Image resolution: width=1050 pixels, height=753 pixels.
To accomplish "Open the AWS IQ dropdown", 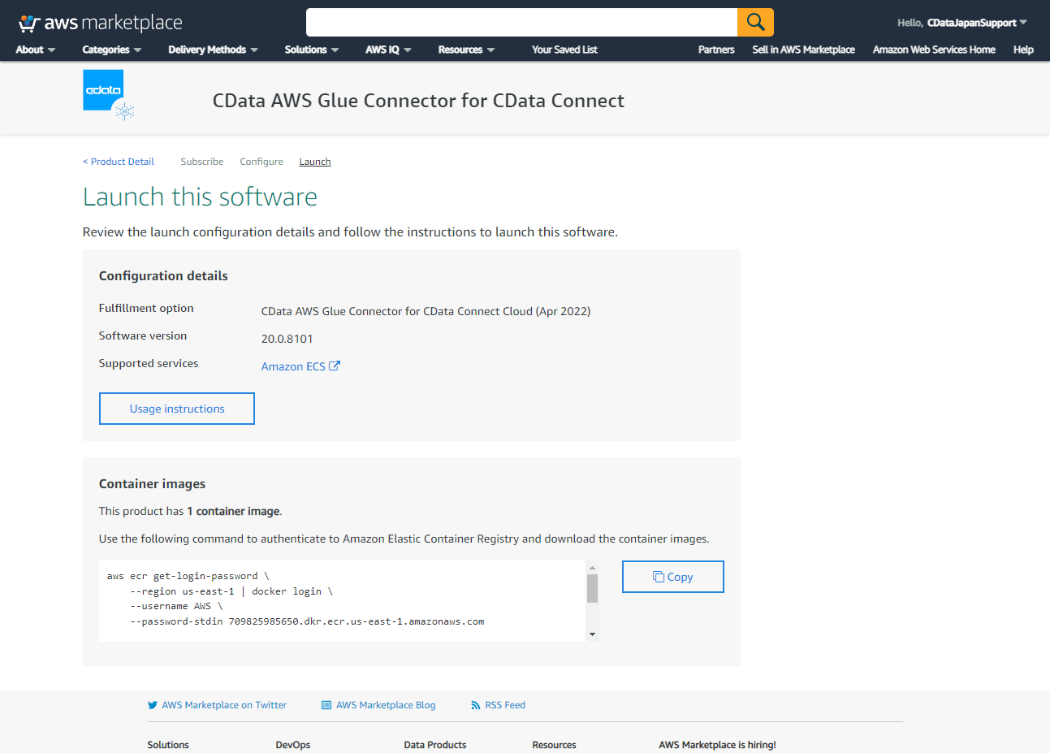I will click(x=388, y=50).
